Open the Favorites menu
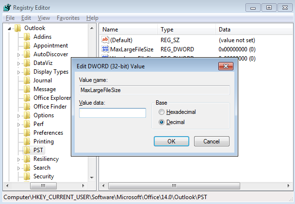Viewport: 295px width, 204px height. pyautogui.click(x=68, y=18)
